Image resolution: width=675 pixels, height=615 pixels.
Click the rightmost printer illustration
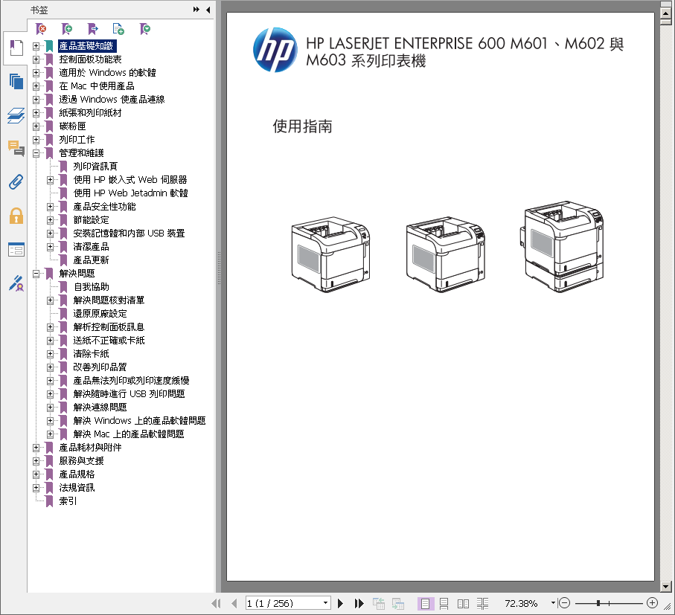click(562, 246)
